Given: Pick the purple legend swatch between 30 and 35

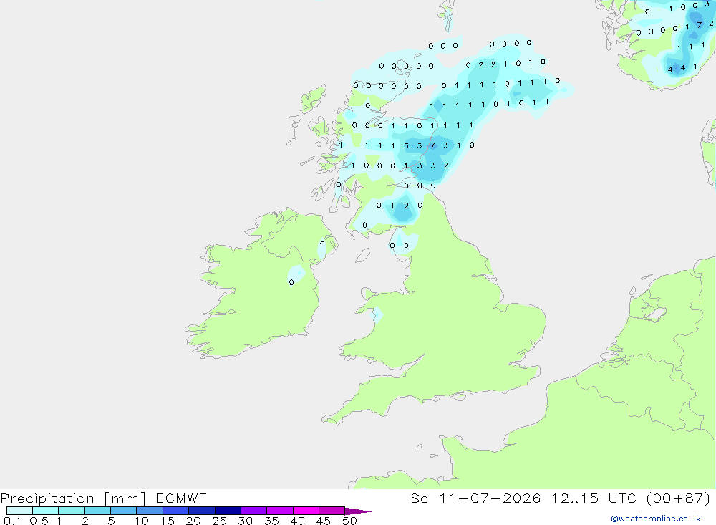Looking at the screenshot, I should click(254, 511).
